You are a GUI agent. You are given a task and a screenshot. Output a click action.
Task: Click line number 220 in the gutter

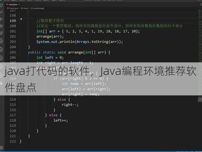13,131
